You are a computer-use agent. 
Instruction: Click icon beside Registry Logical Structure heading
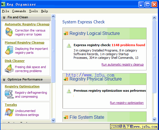pyautogui.click(x=66, y=33)
